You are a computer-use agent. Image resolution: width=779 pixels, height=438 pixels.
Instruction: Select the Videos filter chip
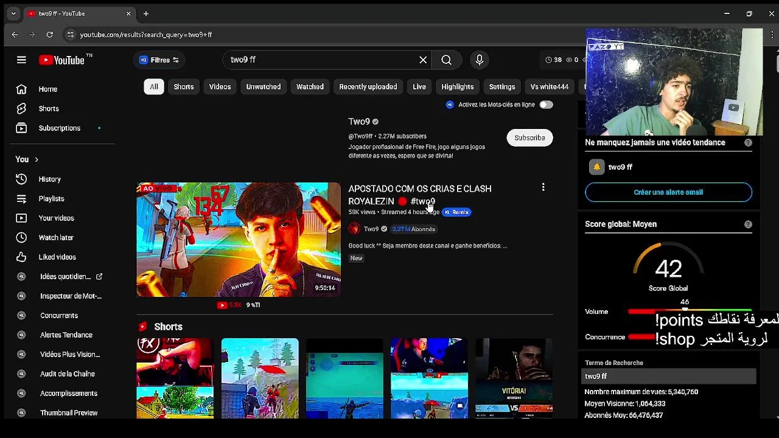(x=220, y=86)
